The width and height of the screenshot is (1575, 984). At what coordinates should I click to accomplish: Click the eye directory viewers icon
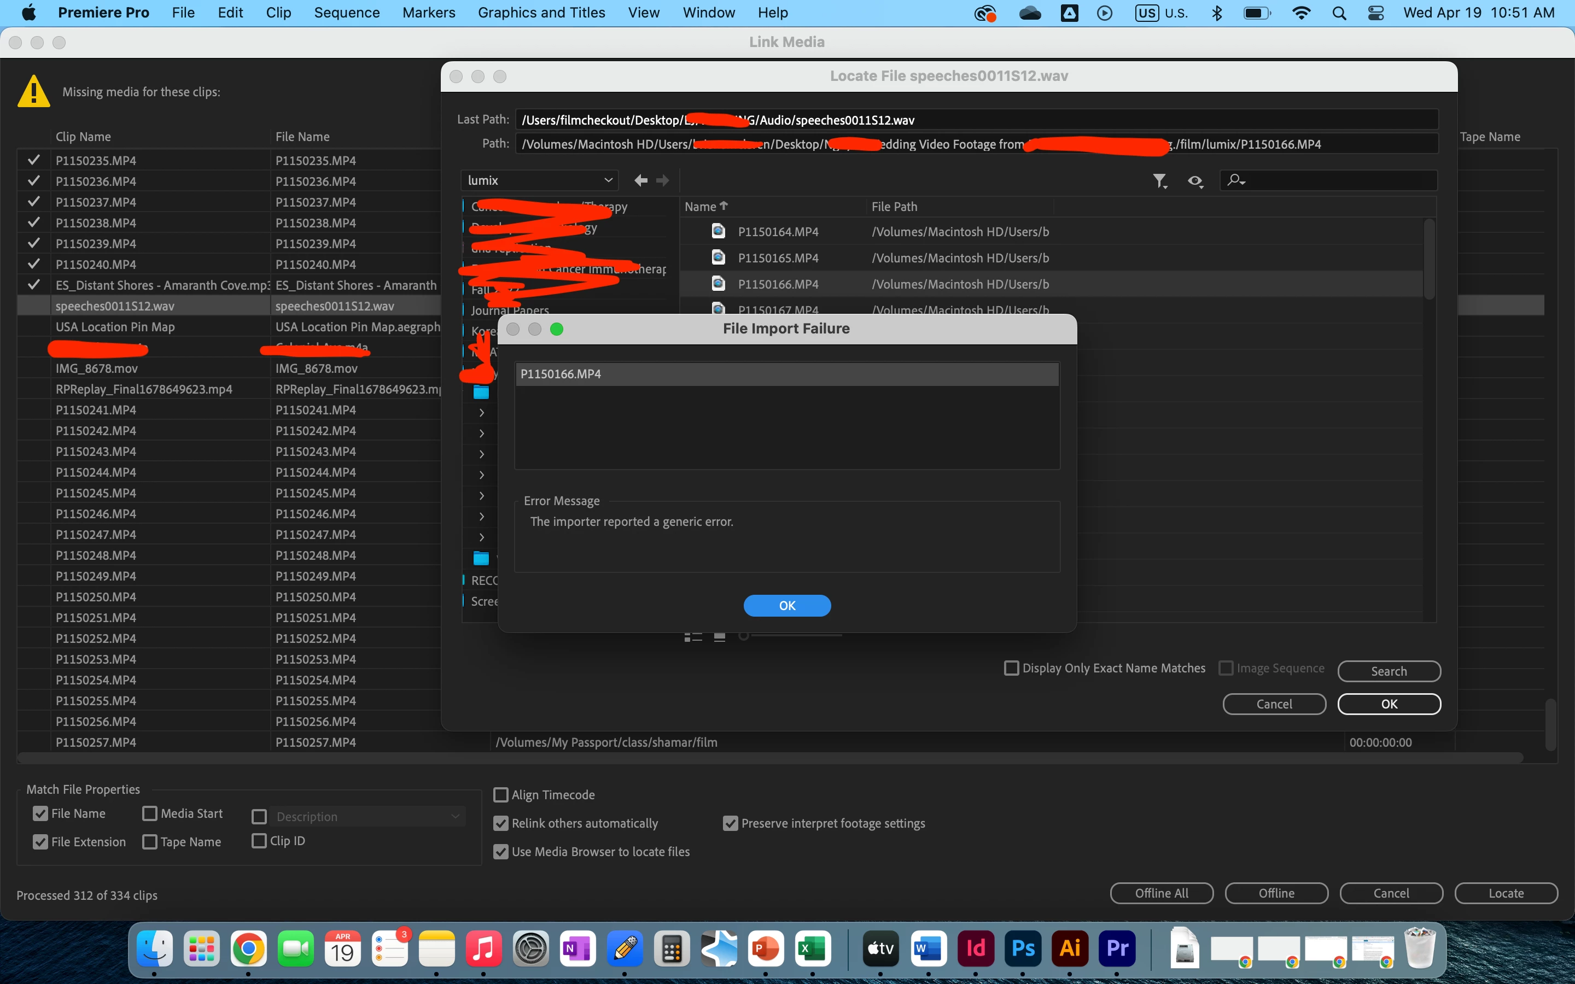(1195, 181)
